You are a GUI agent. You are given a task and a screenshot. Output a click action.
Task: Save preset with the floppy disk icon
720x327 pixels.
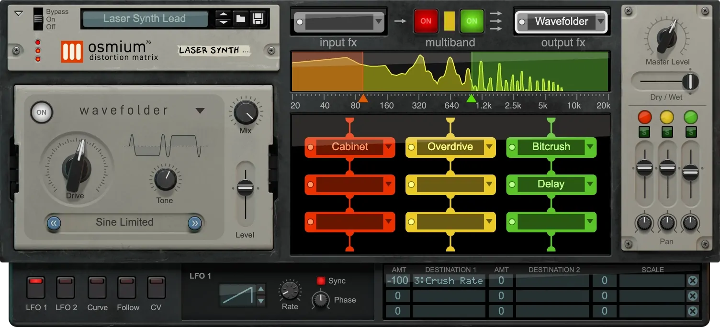coord(258,19)
